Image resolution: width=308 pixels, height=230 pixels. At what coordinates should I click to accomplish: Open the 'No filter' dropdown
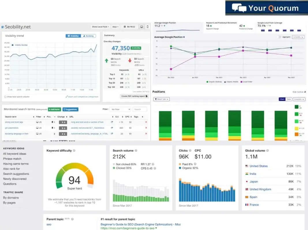coord(120,109)
